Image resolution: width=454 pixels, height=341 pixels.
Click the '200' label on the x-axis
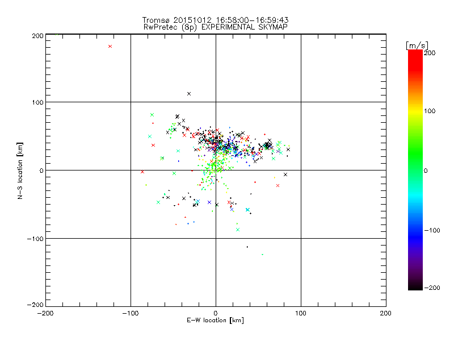pyautogui.click(x=386, y=313)
